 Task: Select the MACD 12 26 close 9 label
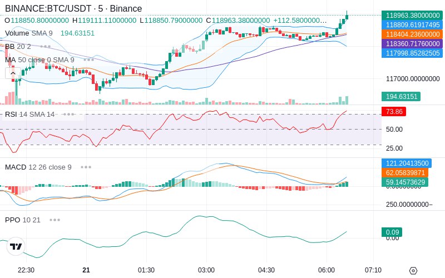coord(38,167)
